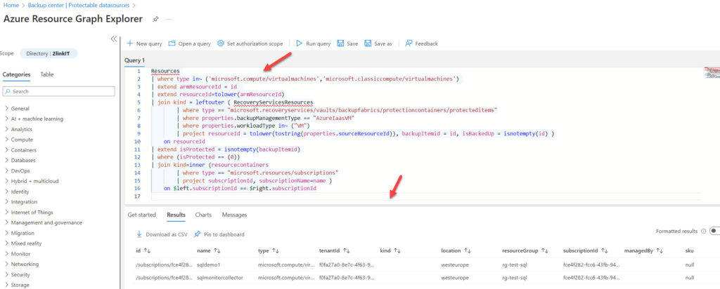Click the Feedback person icon
Viewport: 720px width, 289px height.
[409, 43]
